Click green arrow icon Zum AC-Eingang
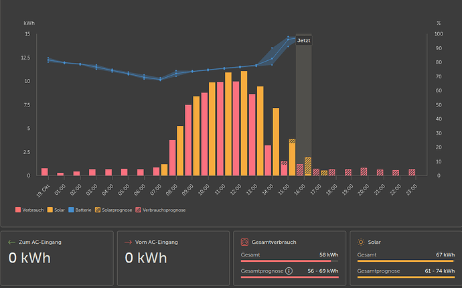462x288 pixels. [x=12, y=242]
